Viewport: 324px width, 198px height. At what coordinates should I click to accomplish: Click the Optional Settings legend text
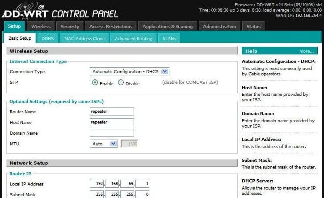(56, 102)
